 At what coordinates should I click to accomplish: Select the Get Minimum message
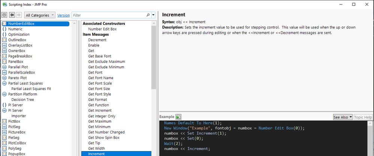(x=99, y=127)
